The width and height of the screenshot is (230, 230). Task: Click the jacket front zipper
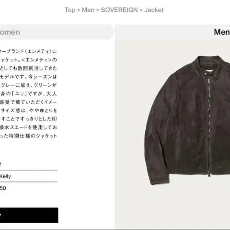tap(208, 126)
